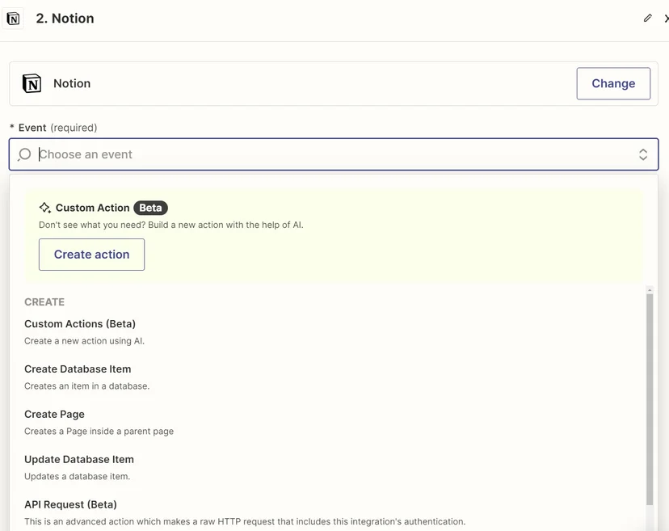
Task: Click 'Creates a Page inside a parent page' text
Action: point(99,432)
